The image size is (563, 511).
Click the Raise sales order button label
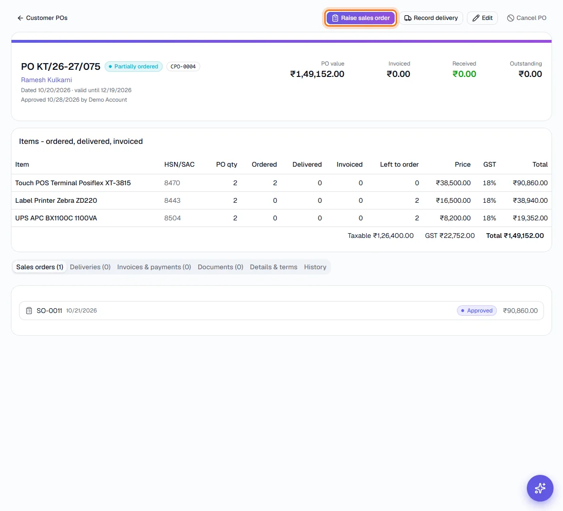[365, 18]
